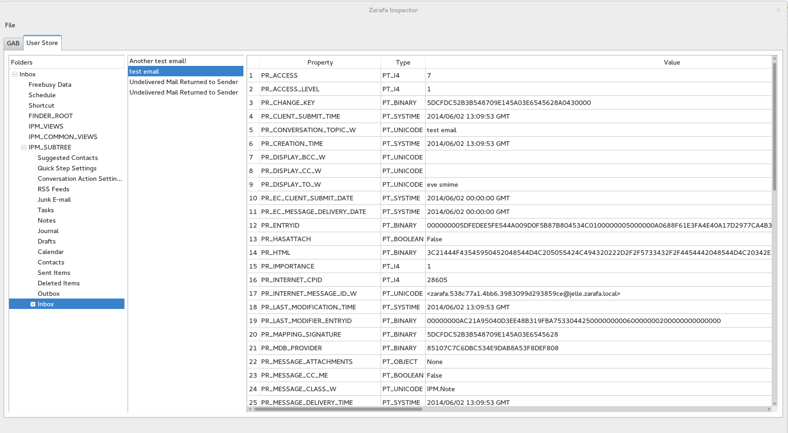Select the 'test email' message
This screenshot has width=788, height=433.
(x=186, y=71)
